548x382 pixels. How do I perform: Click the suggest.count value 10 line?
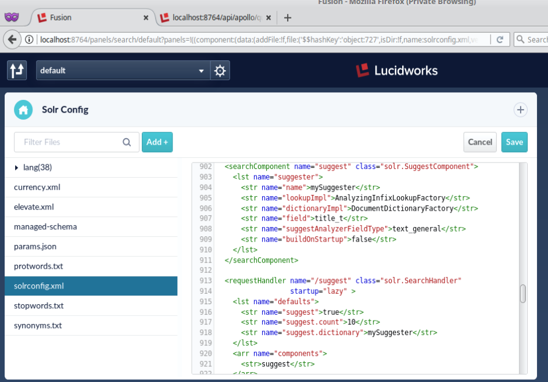[x=310, y=322]
